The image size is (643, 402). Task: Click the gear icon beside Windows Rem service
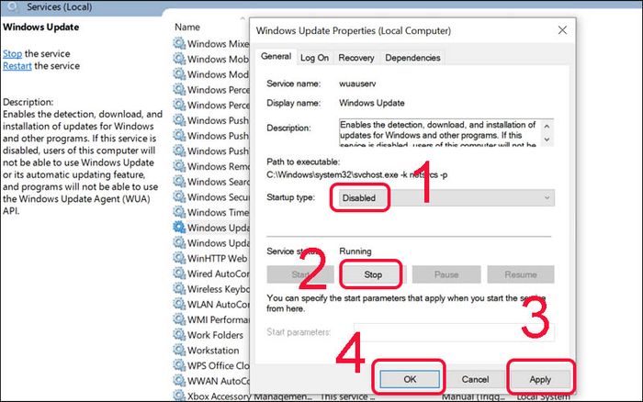click(x=179, y=166)
